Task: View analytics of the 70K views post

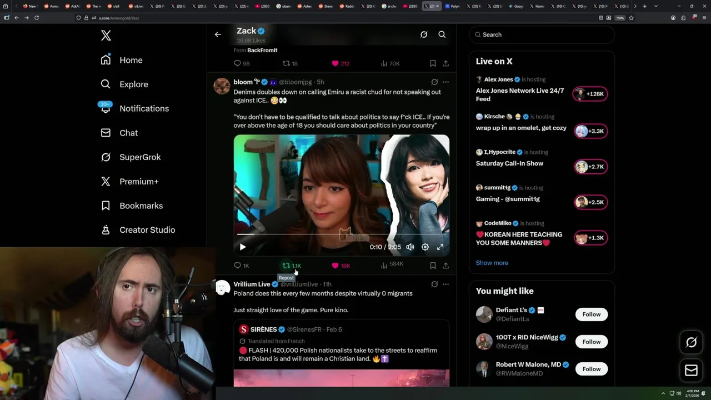Action: [x=390, y=63]
